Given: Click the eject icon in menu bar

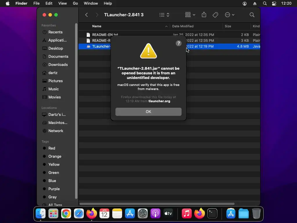Looking at the screenshot, I should [255, 3].
